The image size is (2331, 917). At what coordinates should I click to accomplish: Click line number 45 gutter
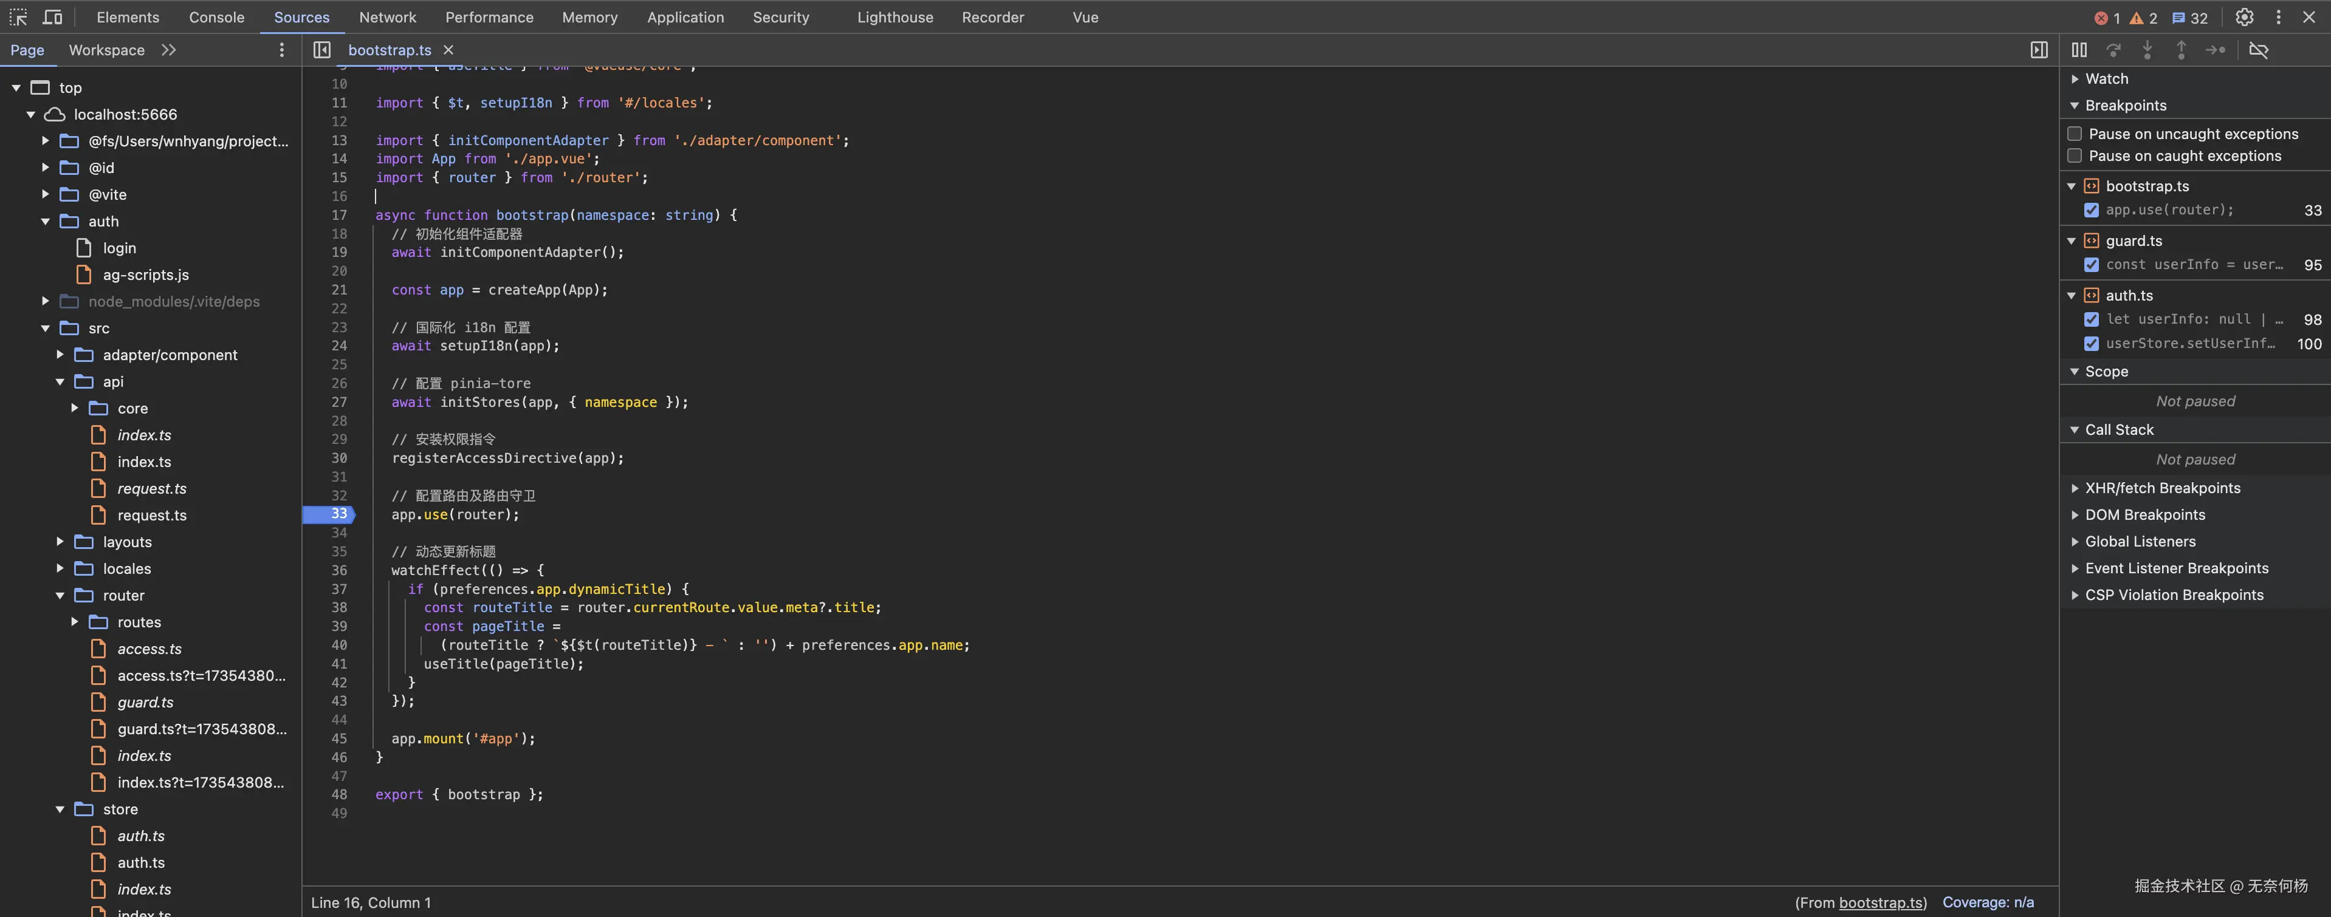click(x=338, y=739)
